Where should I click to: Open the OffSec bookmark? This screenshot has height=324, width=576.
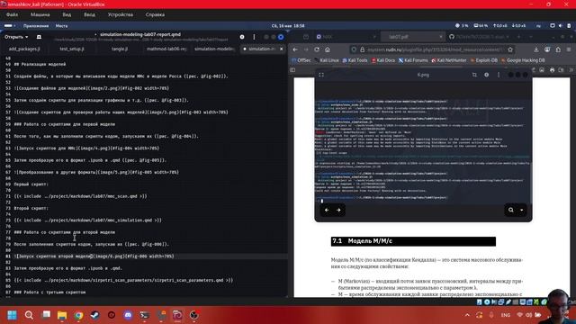click(301, 60)
